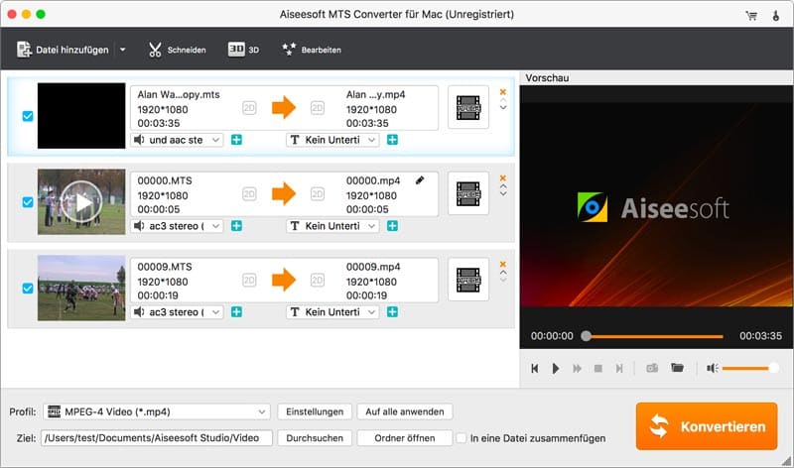Click the pencil rename icon for 00000.mp4

(x=420, y=180)
